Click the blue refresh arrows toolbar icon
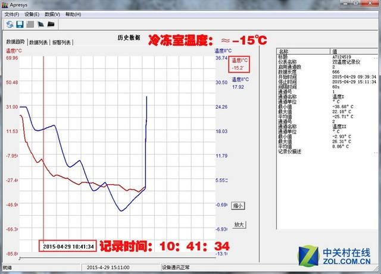Viewport: 381px width, 274px height. (10, 24)
